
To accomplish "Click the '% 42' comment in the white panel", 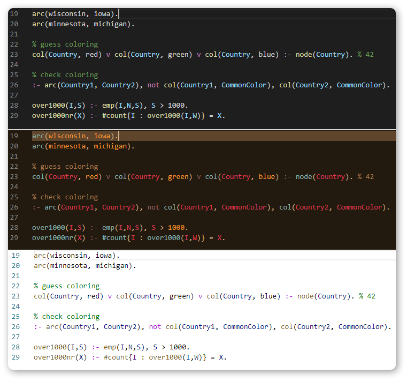I will (x=367, y=296).
